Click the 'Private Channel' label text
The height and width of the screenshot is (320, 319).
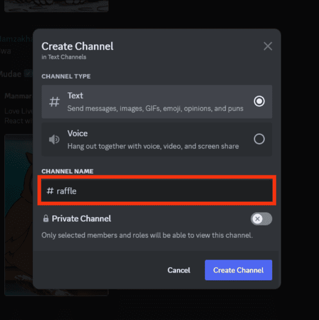pyautogui.click(x=81, y=219)
